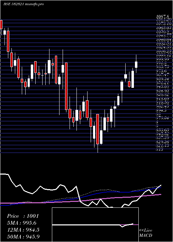Click the 918.69 price axis label
Image resolution: width=173 pixels, height=242 pixels.
[162, 99]
